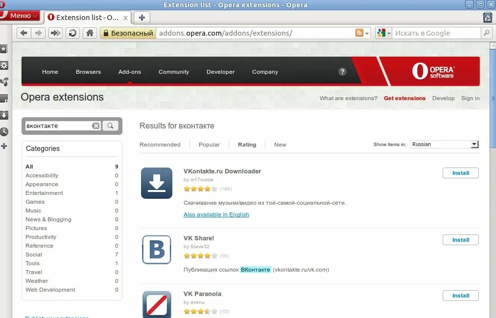Image resolution: width=496 pixels, height=318 pixels.
Task: Go forward with the Forward arrow
Action: [38, 33]
